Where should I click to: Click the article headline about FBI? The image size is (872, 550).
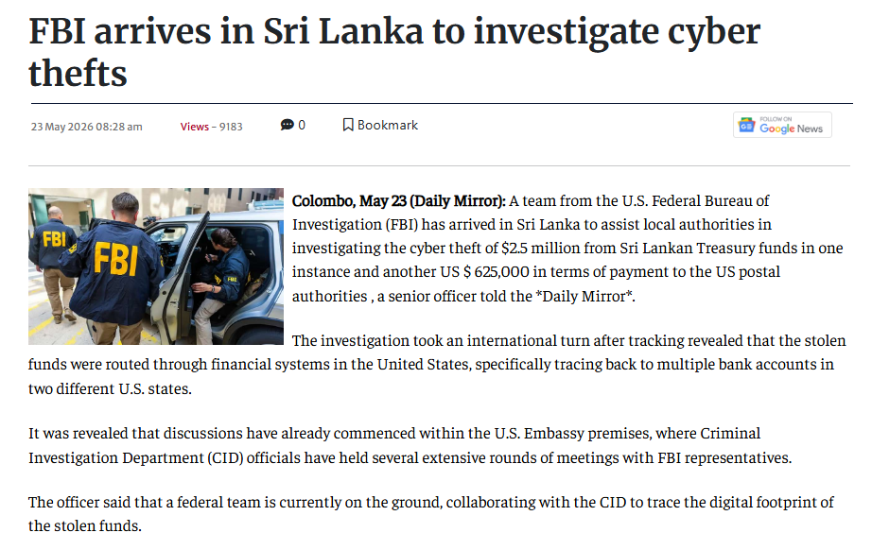[394, 52]
